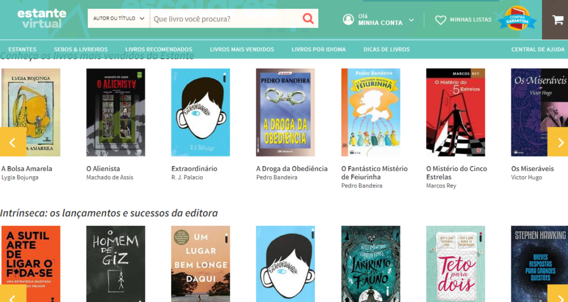
Task: Click the heart icon for Minhas Listas
Action: pos(440,20)
